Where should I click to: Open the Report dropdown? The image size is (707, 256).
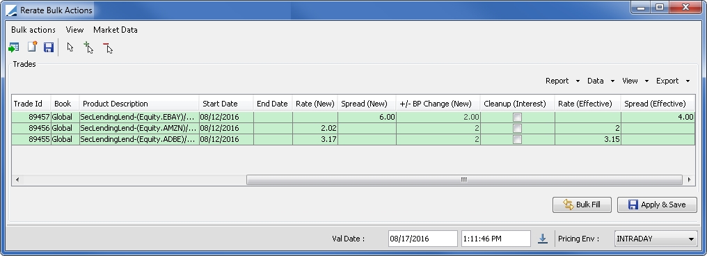[x=562, y=81]
